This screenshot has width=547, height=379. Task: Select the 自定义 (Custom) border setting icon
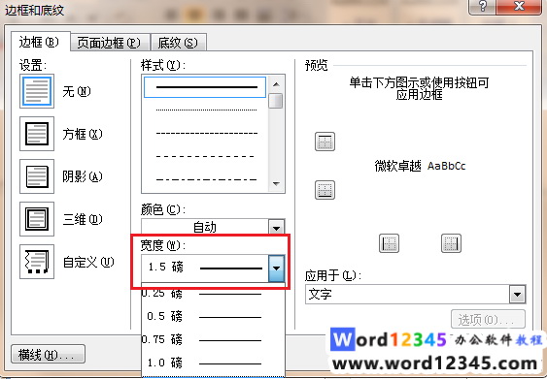click(x=37, y=262)
